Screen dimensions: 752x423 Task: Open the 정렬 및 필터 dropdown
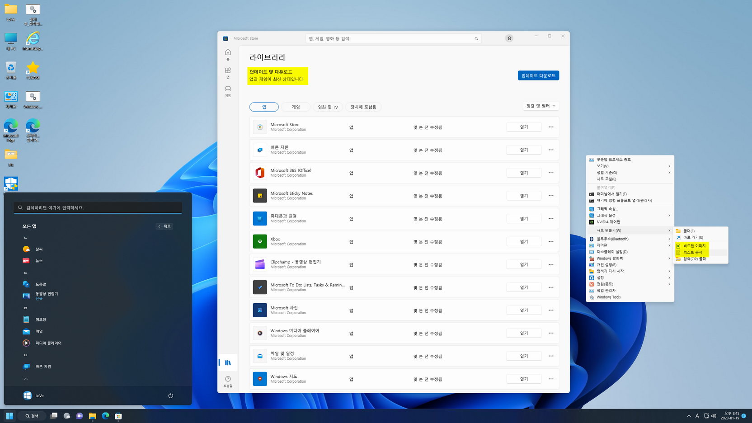541,106
